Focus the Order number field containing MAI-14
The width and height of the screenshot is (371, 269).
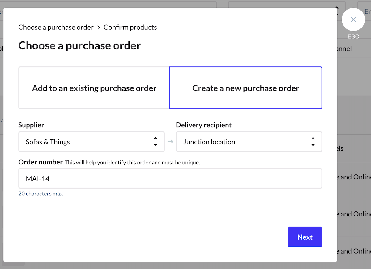170,178
